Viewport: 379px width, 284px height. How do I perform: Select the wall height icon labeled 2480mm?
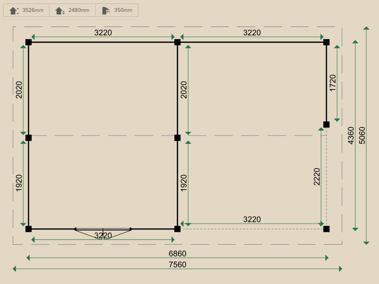tap(71, 10)
